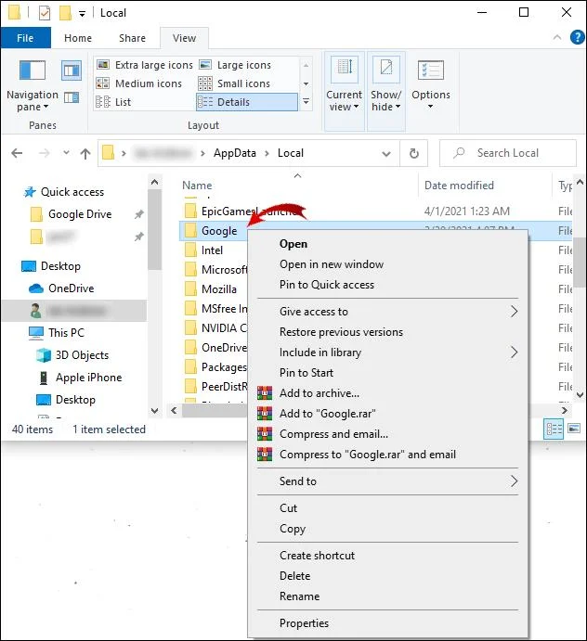
Task: Choose Open from the context menu
Action: click(x=293, y=244)
